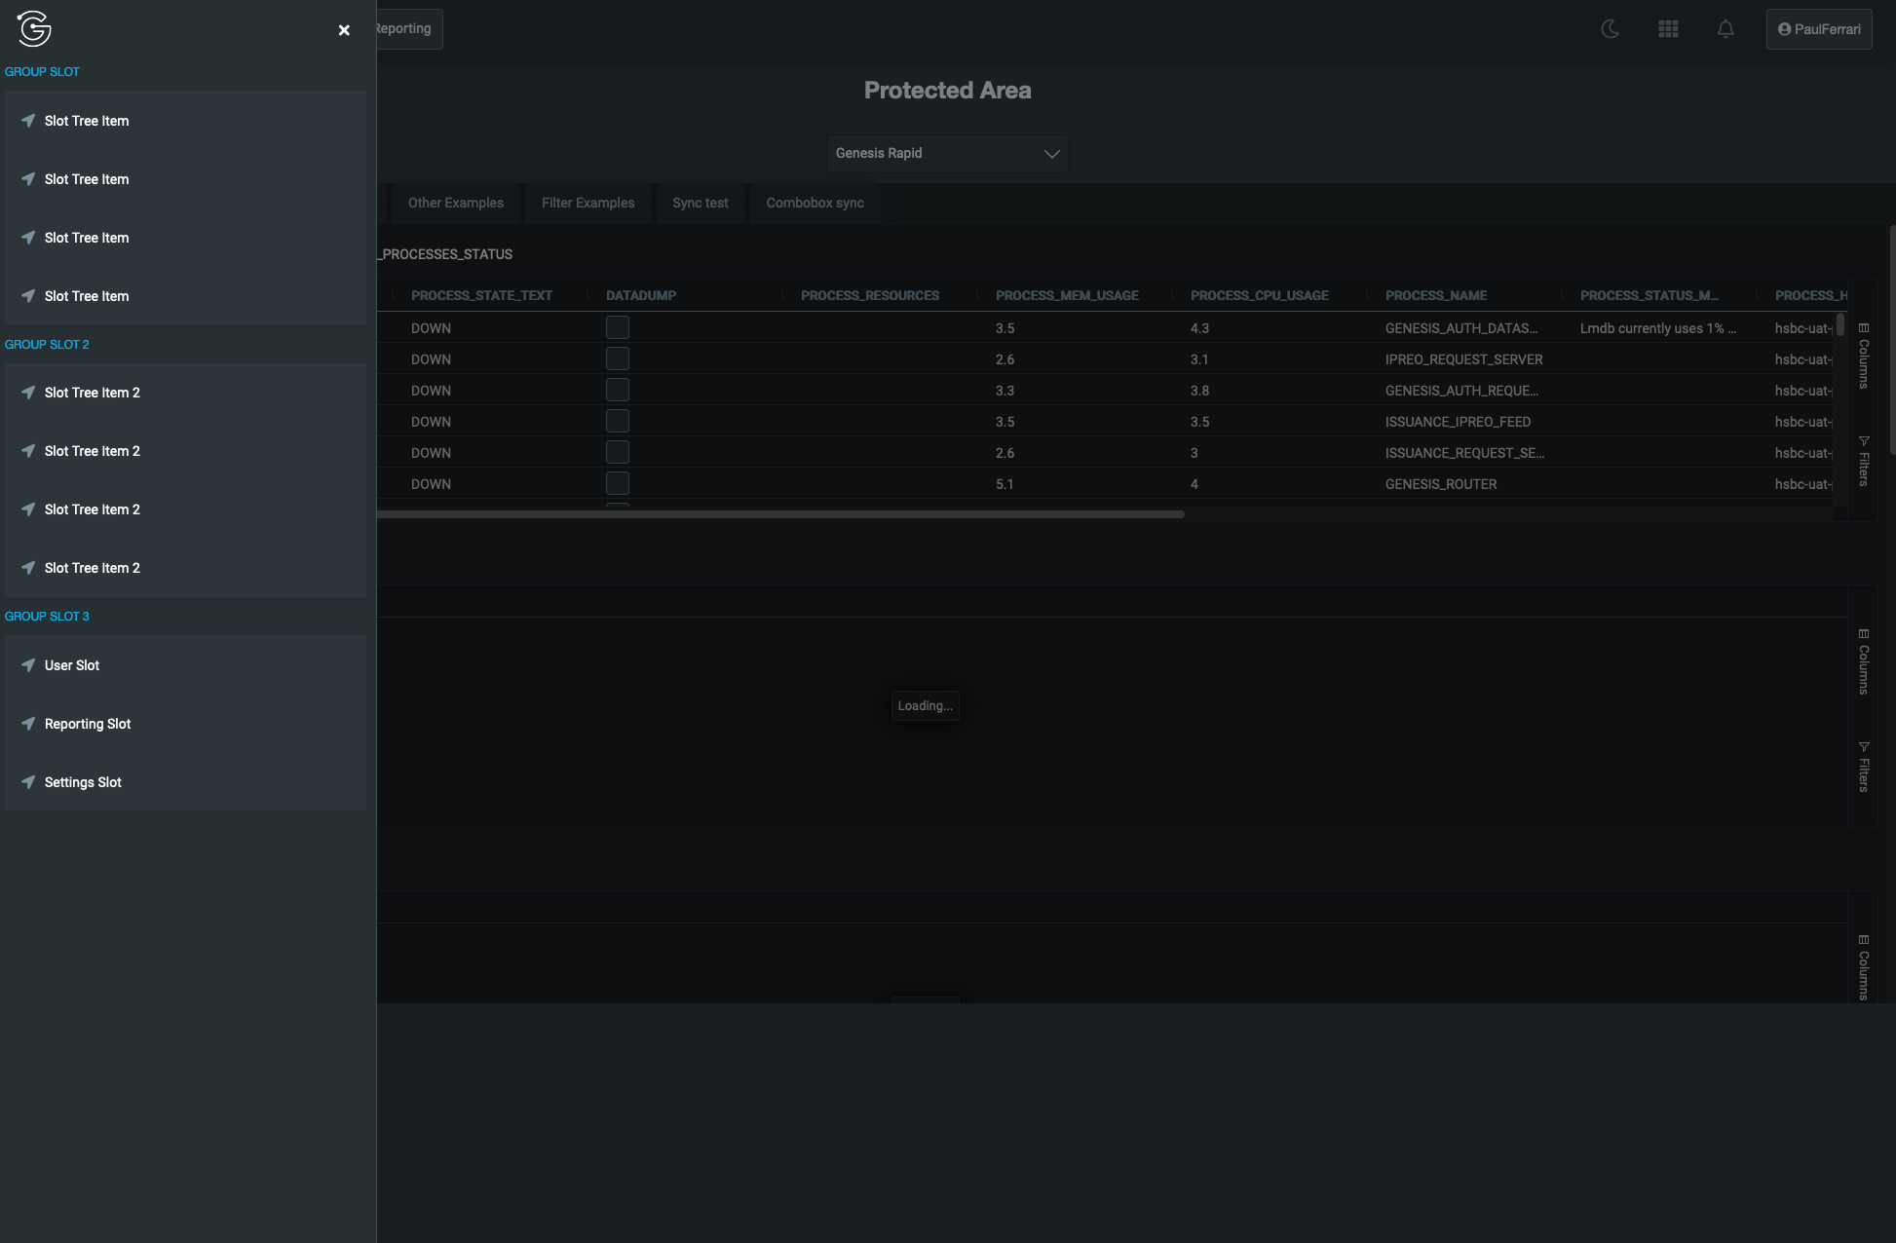This screenshot has height=1243, width=1896.
Task: Click PROCESSES_STATUS grid vertical scrollbar
Action: pyautogui.click(x=1840, y=324)
